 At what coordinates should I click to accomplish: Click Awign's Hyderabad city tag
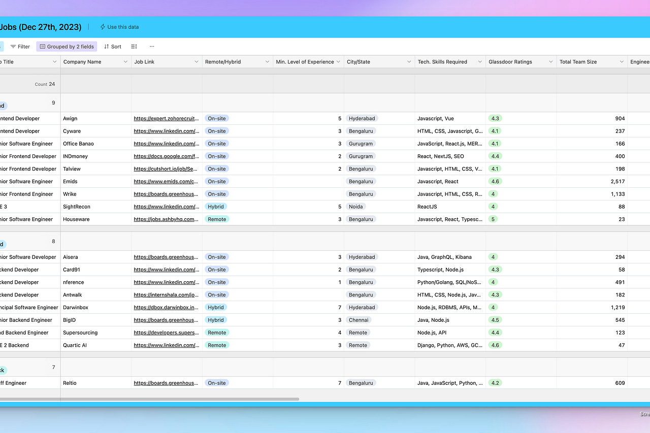[x=362, y=118]
